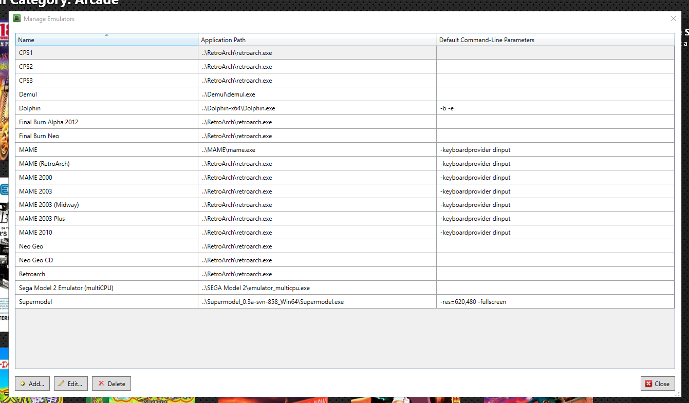The height and width of the screenshot is (403, 689).
Task: Click the ..\Dolphin-x64\Dolphin.exe path cell
Action: 318,108
